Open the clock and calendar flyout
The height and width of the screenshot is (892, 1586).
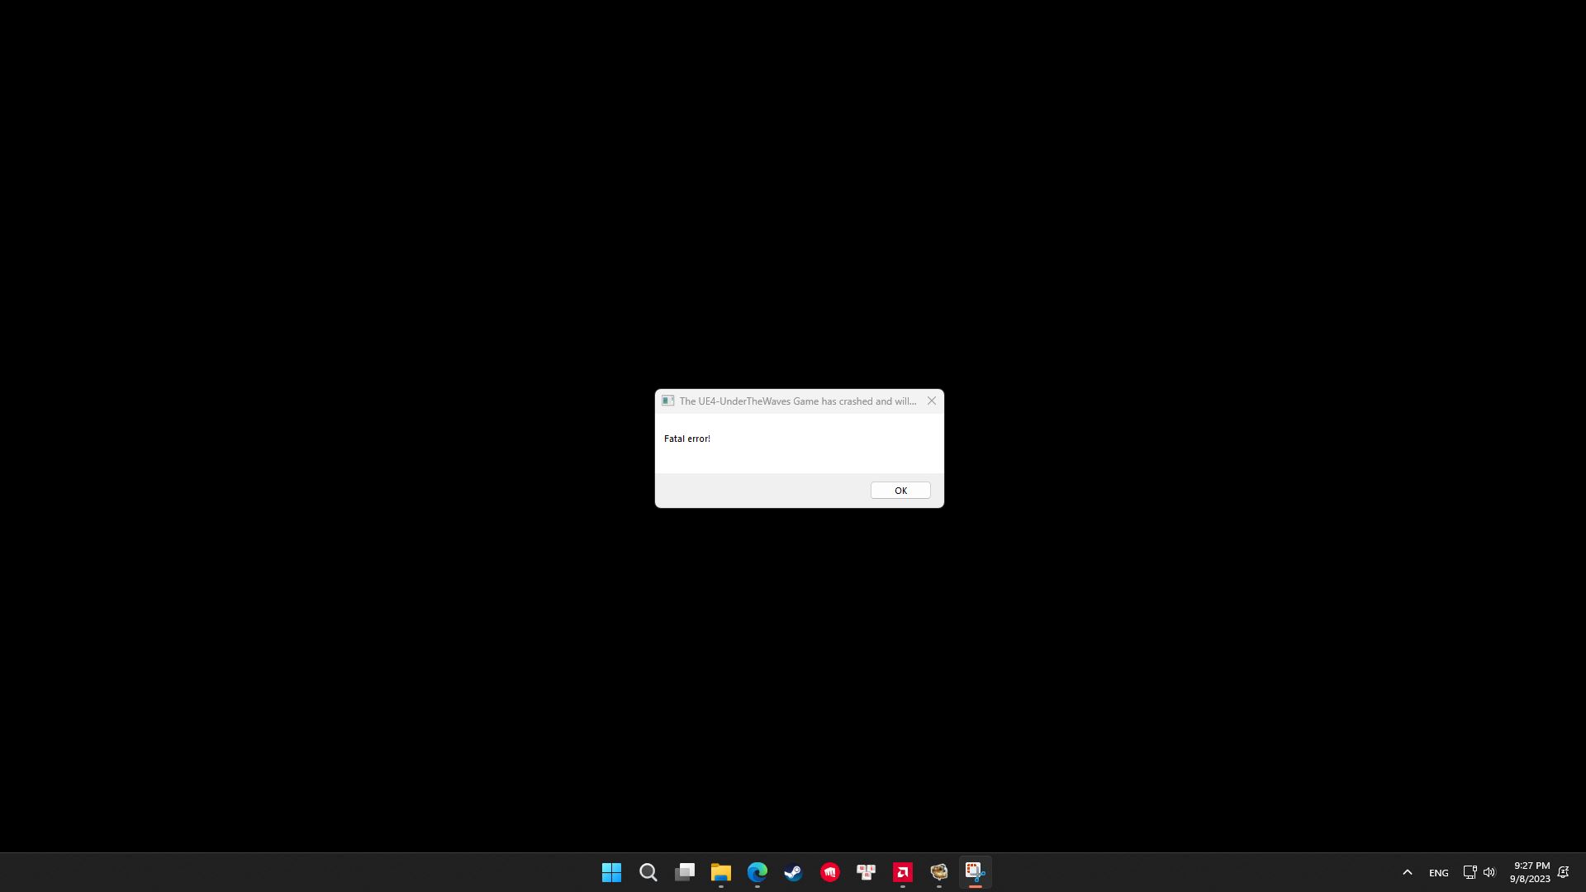1530,872
